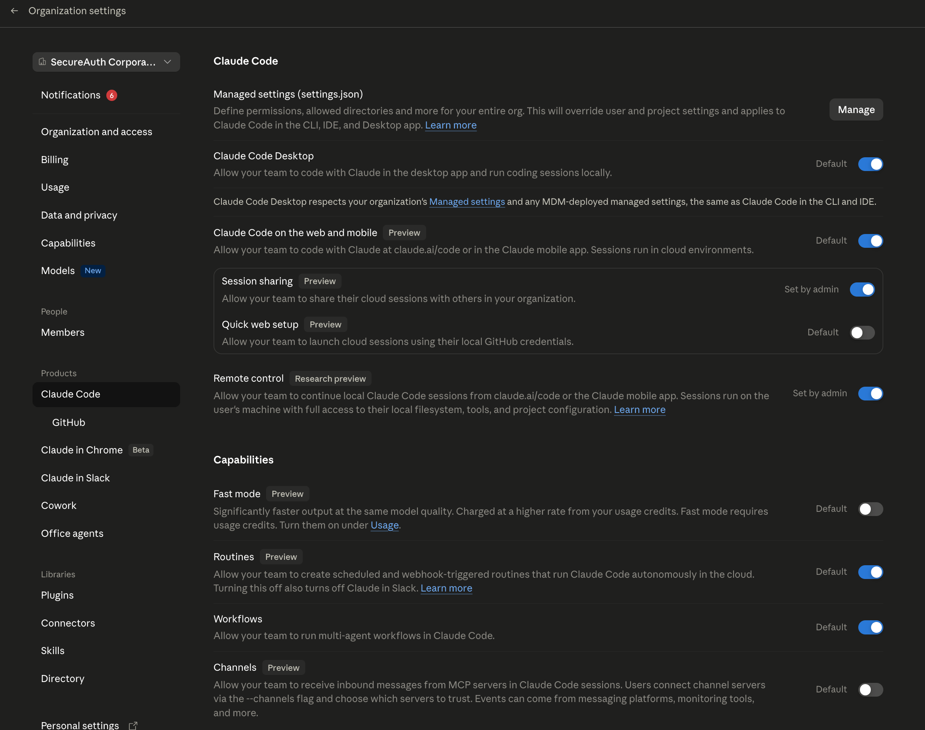Click the red notification count badge
The height and width of the screenshot is (730, 925).
tap(111, 95)
